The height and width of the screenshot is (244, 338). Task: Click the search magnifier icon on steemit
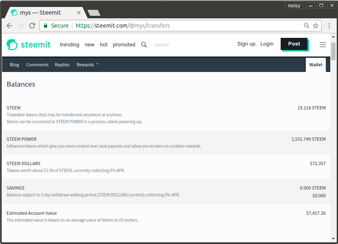pos(144,45)
